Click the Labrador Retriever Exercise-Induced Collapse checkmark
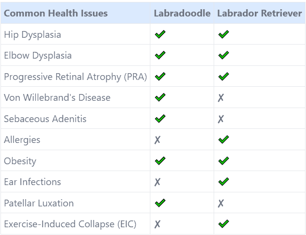Screen dimensions: 306x235 tap(224, 224)
